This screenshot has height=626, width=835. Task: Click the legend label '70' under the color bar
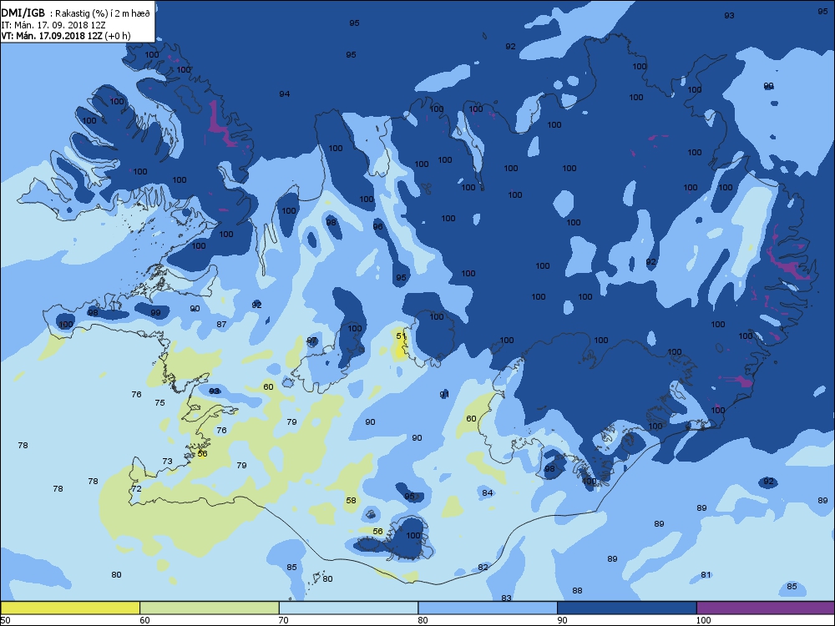point(284,619)
